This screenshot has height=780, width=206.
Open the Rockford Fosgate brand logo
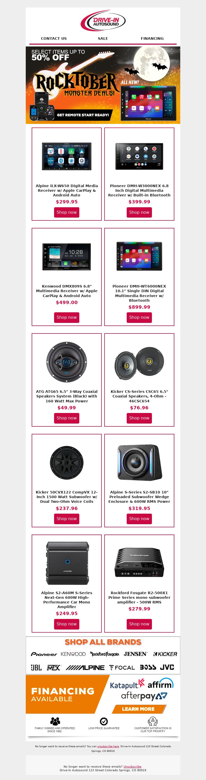(105, 654)
